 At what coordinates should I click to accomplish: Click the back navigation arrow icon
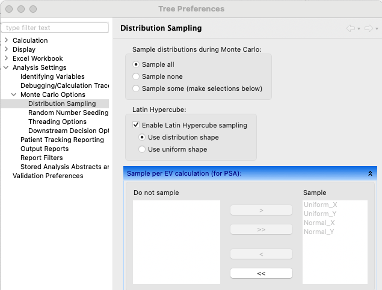[350, 28]
